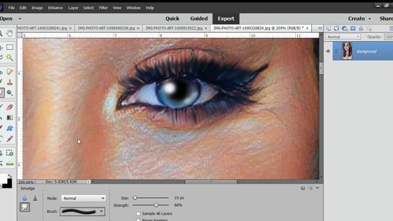Open the Select menu
The image size is (393, 221).
[88, 8]
